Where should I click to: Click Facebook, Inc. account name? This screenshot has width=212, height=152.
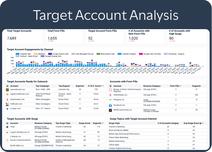(119, 105)
